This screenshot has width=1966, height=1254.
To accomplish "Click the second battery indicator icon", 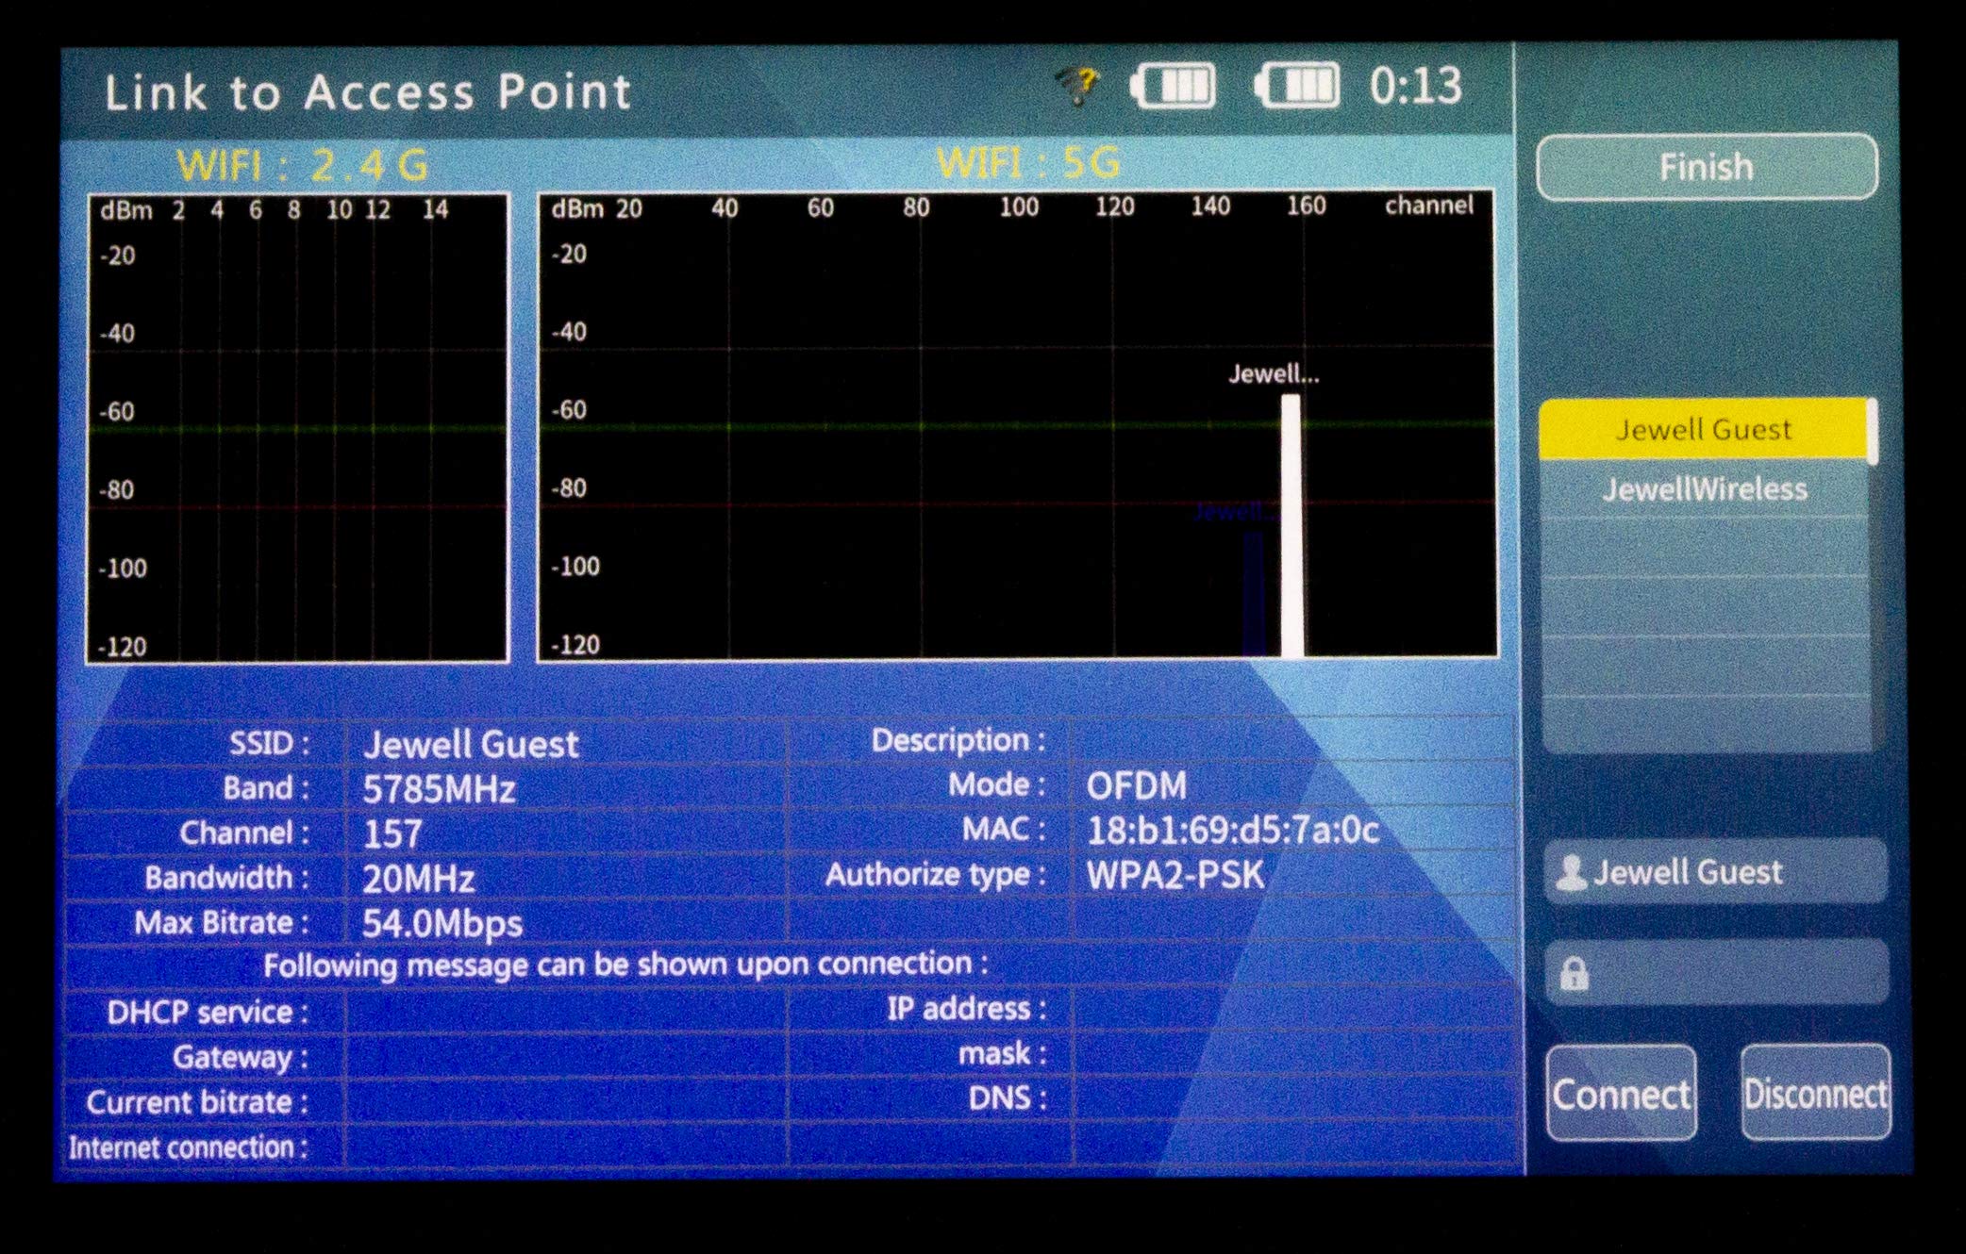I will [1298, 87].
